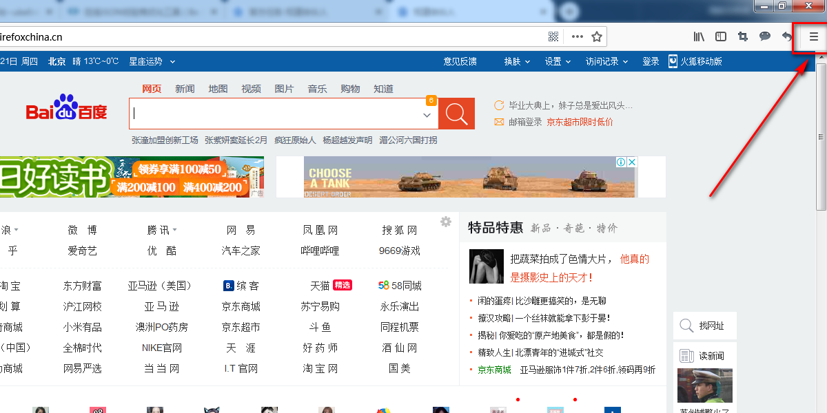The height and width of the screenshot is (413, 827).
Task: Select the 新闻 search tab
Action: [x=185, y=89]
